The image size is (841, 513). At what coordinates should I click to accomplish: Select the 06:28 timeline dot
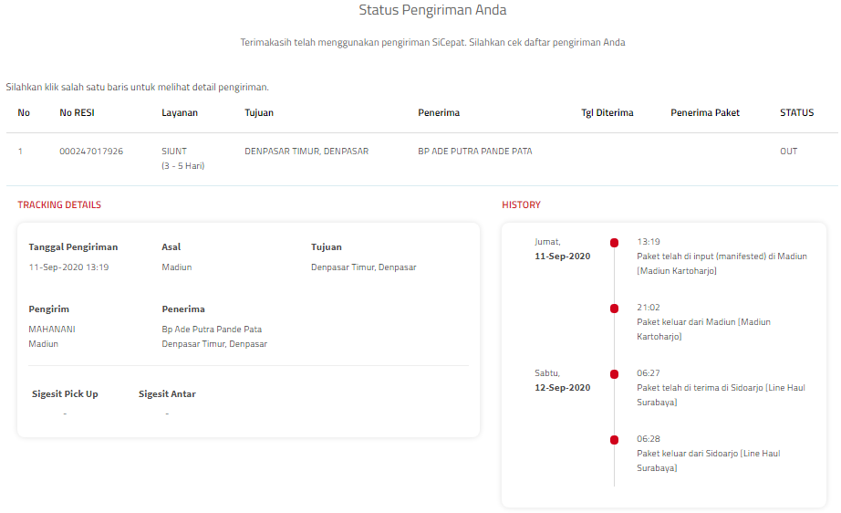click(x=614, y=439)
